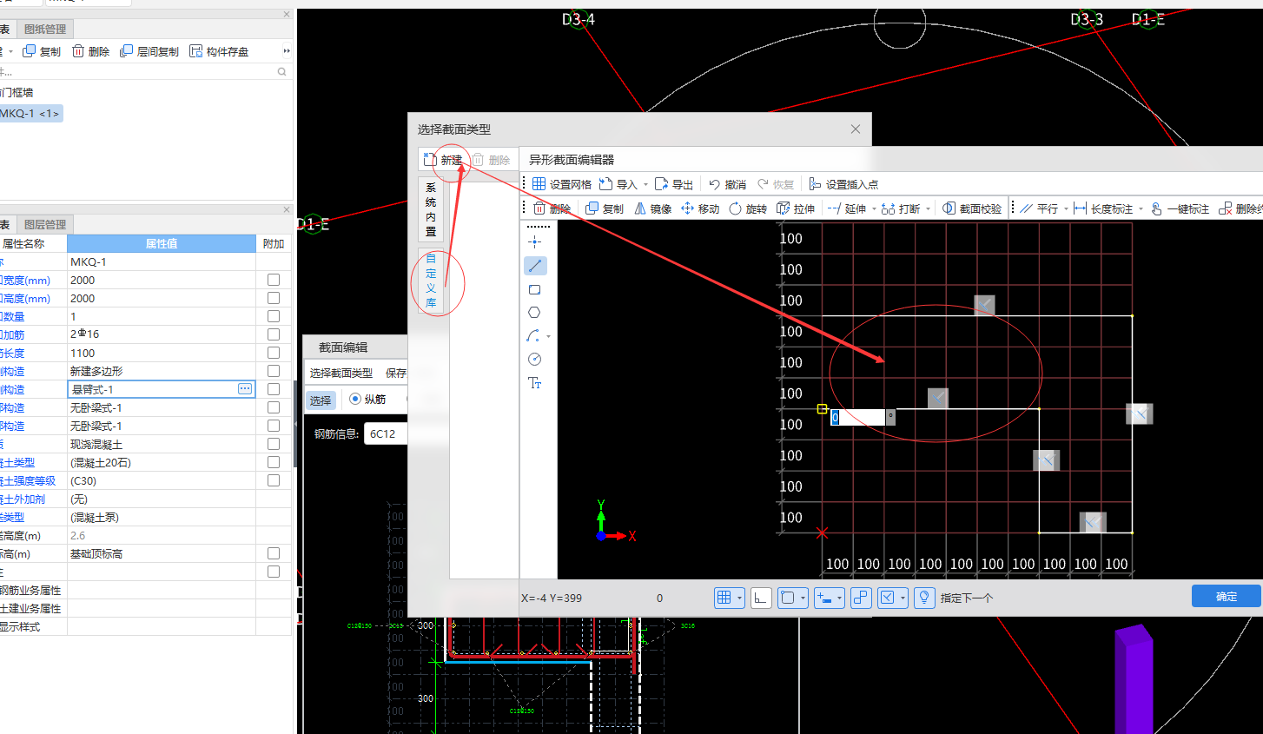1263x734 pixels.
Task: Select the circle drawing tool
Action: (x=535, y=360)
